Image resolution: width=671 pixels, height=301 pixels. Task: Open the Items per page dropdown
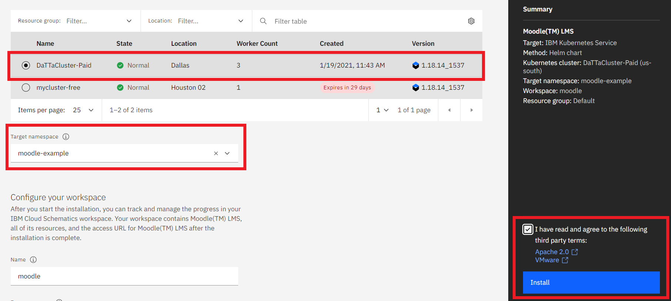[x=83, y=110]
